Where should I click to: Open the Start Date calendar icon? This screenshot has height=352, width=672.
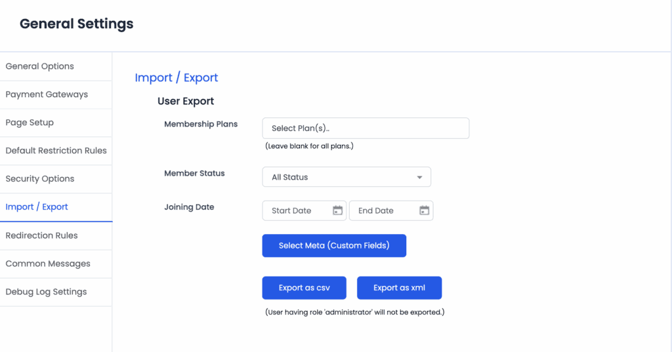pyautogui.click(x=338, y=210)
